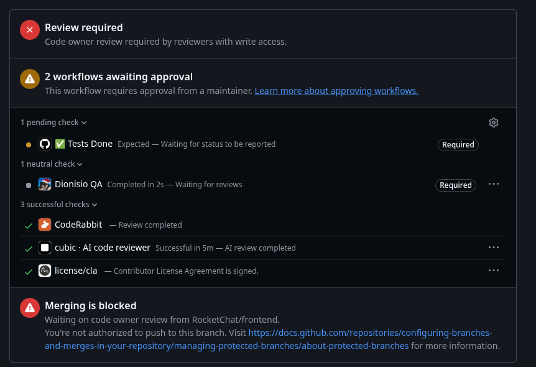Image resolution: width=536 pixels, height=367 pixels.
Task: Open the Tests Done check details
Action: [x=84, y=144]
